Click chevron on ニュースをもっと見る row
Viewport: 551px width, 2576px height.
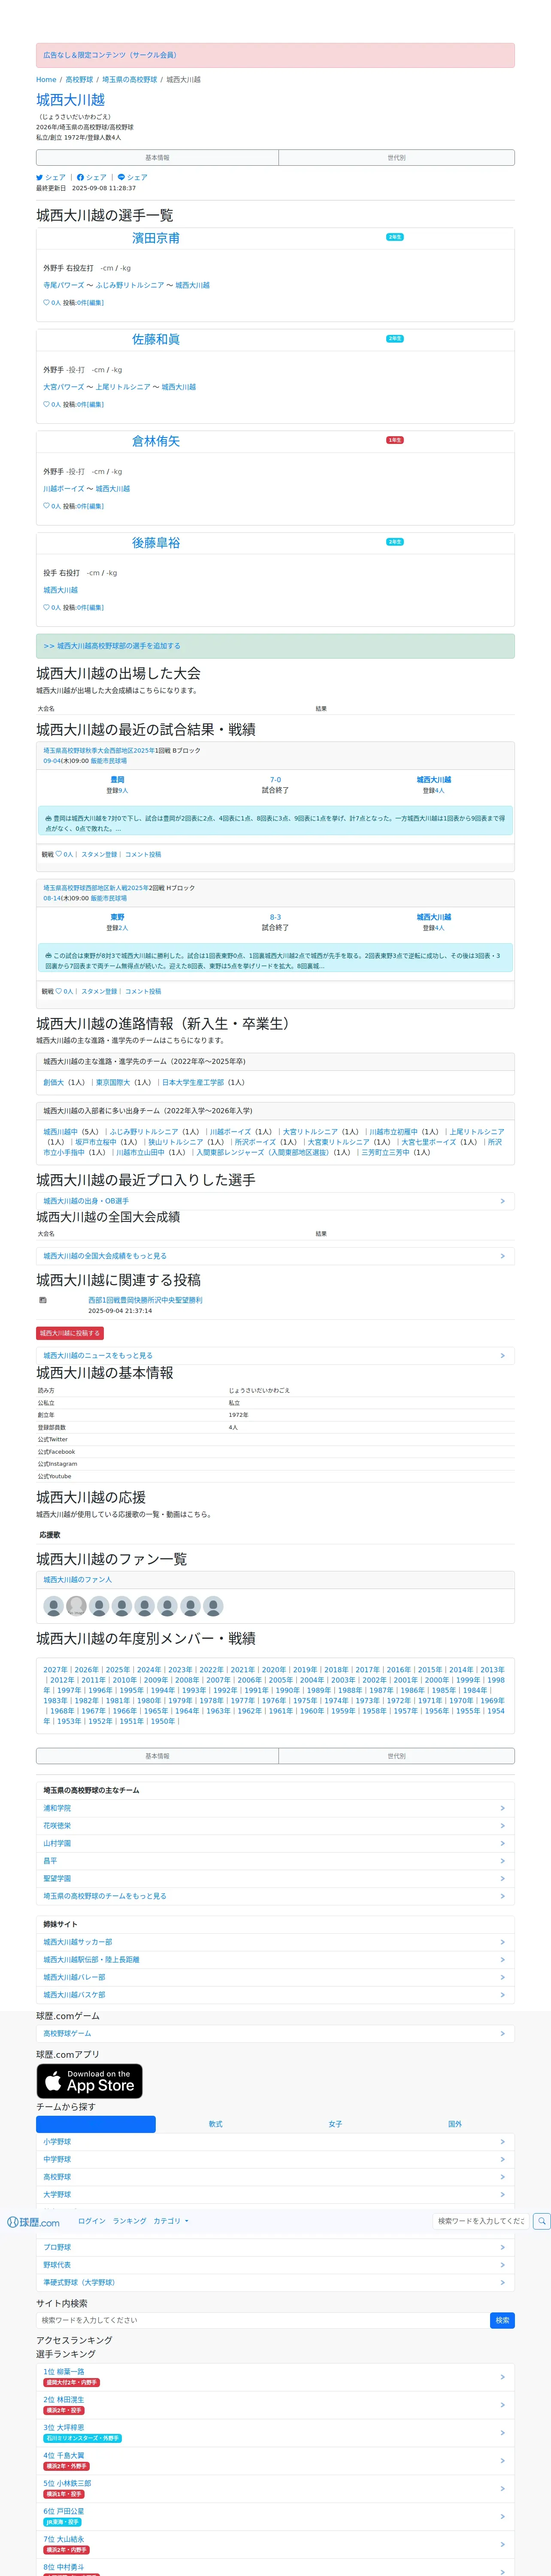pyautogui.click(x=502, y=1356)
